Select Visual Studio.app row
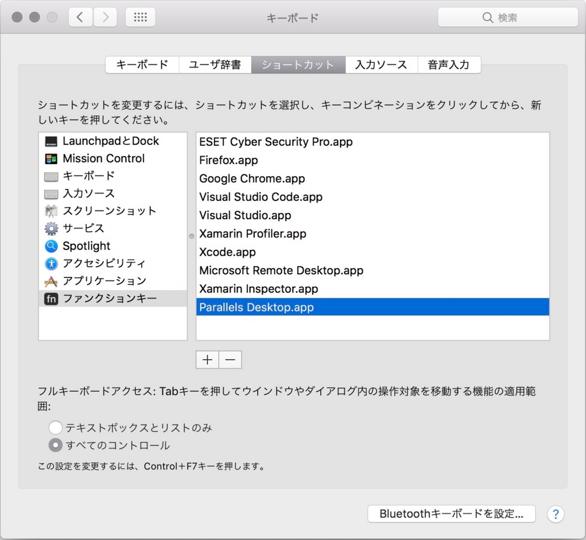The height and width of the screenshot is (540, 586). pyautogui.click(x=373, y=215)
